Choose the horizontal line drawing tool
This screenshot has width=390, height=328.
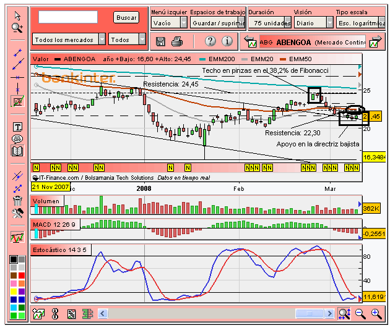[17, 77]
